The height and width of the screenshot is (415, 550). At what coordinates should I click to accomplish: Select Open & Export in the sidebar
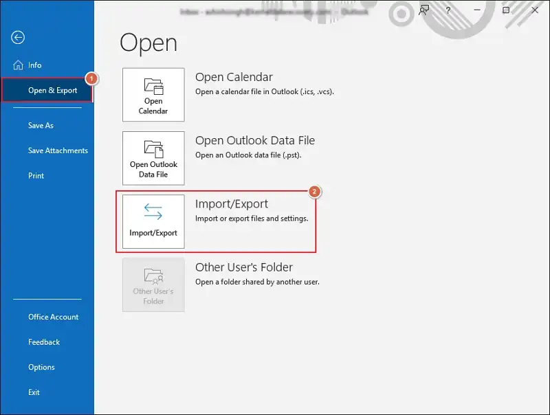(x=47, y=90)
